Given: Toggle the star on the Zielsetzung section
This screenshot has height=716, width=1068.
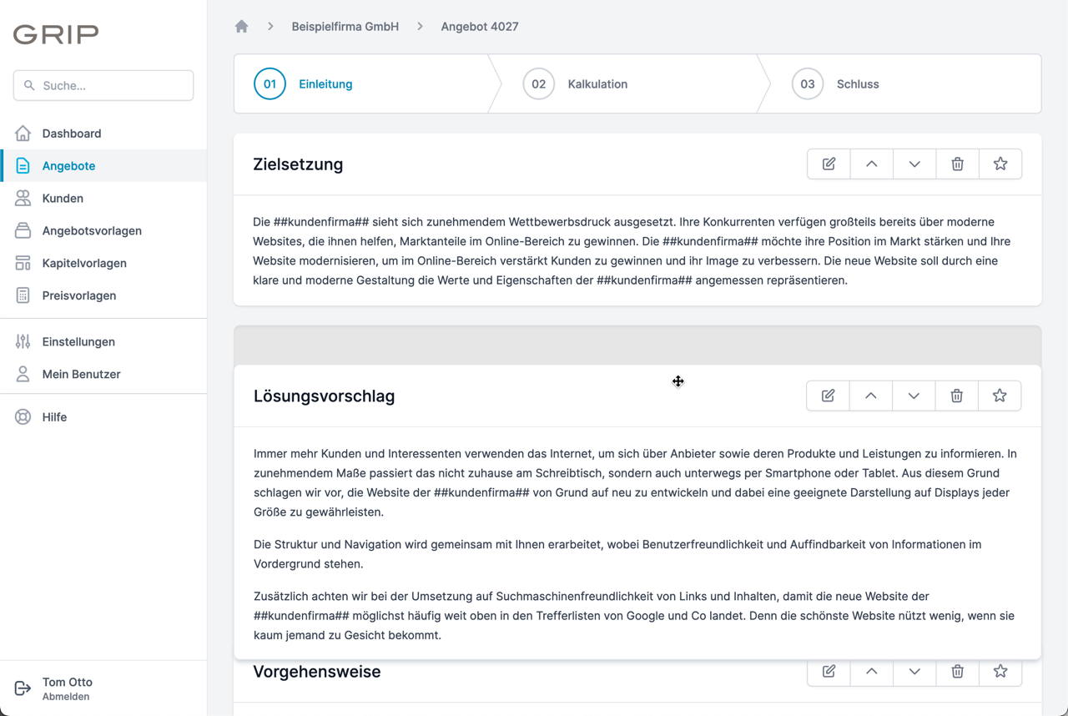Looking at the screenshot, I should (x=1000, y=164).
